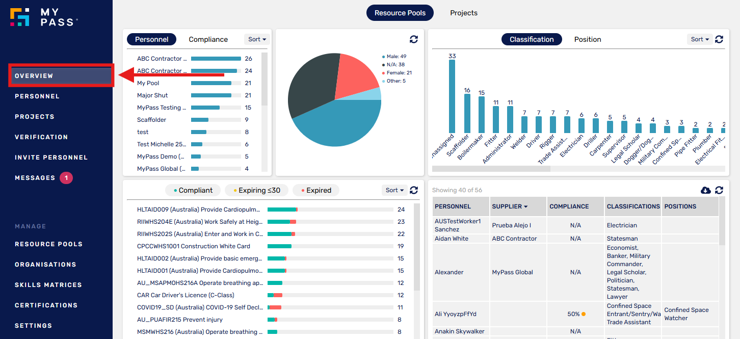
Task: Switch to Resource Pools tab
Action: click(400, 13)
